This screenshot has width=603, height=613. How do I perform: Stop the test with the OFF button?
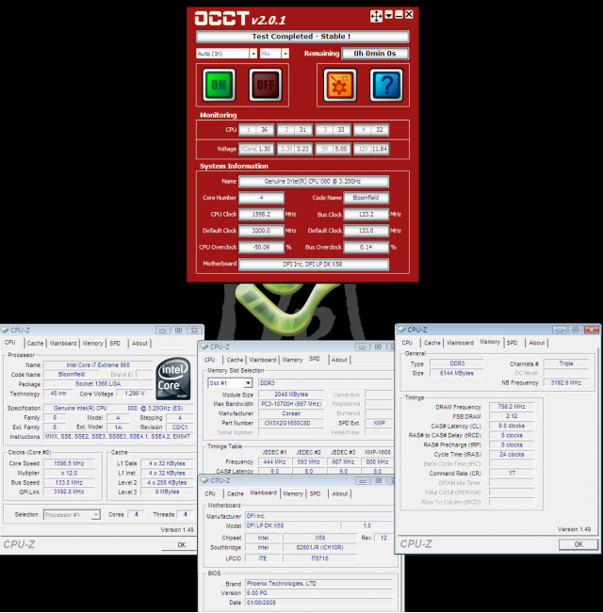[x=266, y=85]
